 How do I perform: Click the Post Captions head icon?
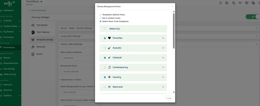pos(33,32)
